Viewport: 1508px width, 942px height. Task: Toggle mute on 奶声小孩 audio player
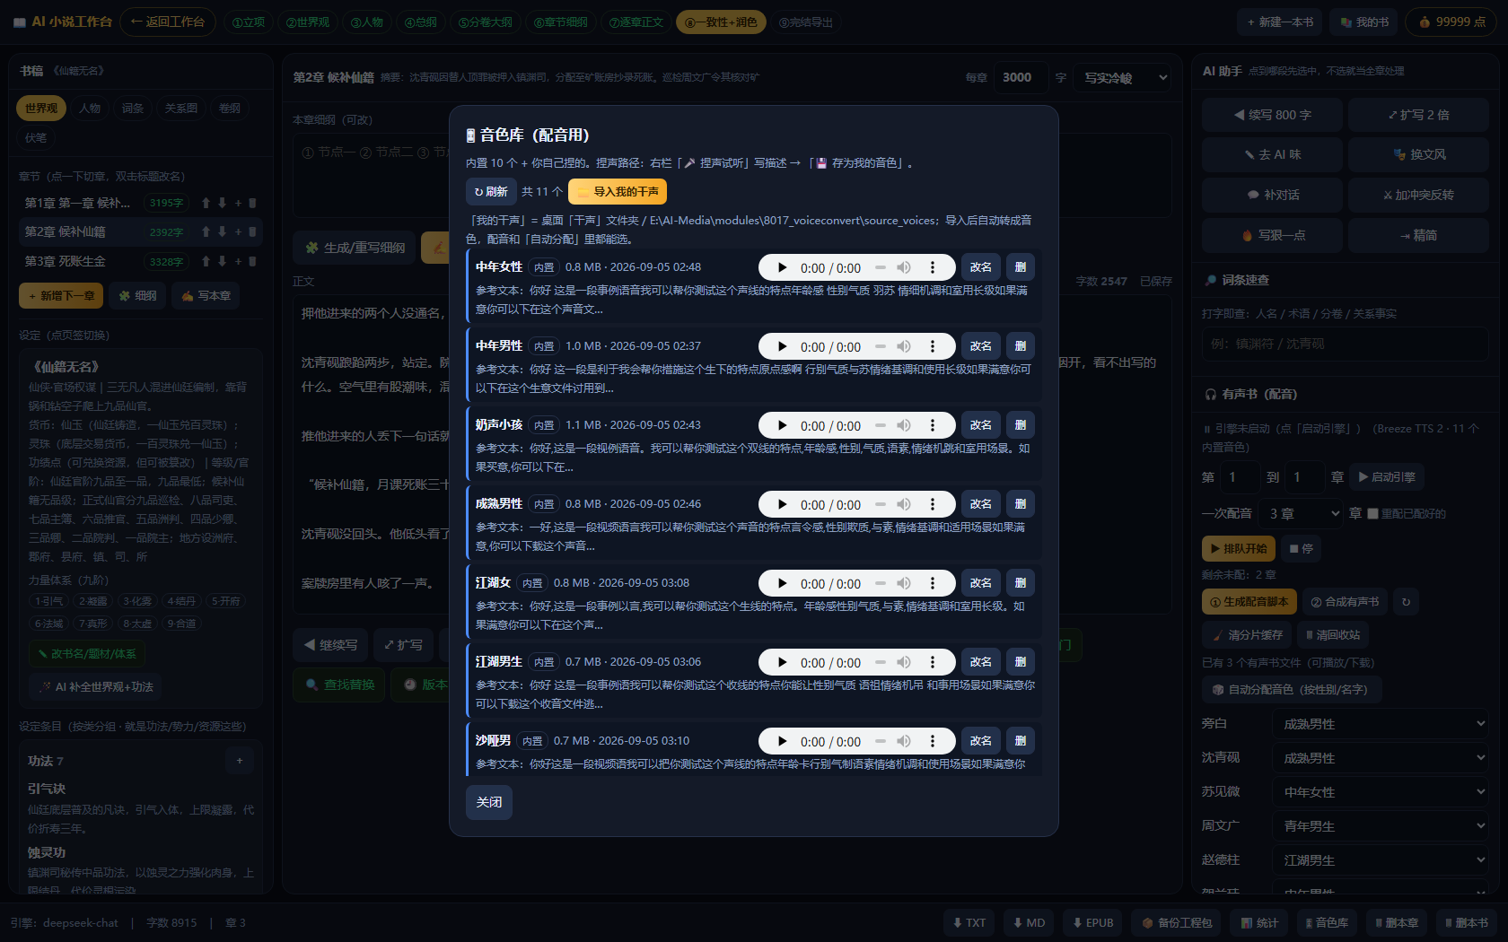[904, 425]
